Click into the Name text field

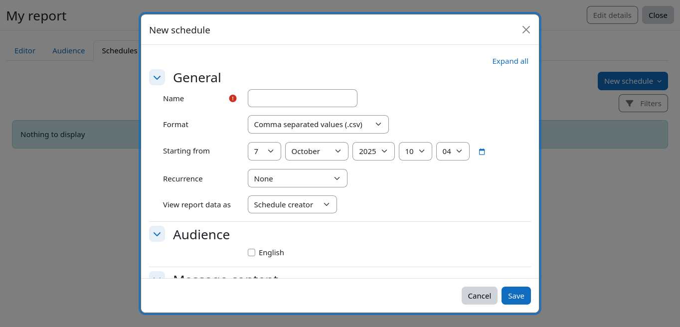tap(302, 98)
